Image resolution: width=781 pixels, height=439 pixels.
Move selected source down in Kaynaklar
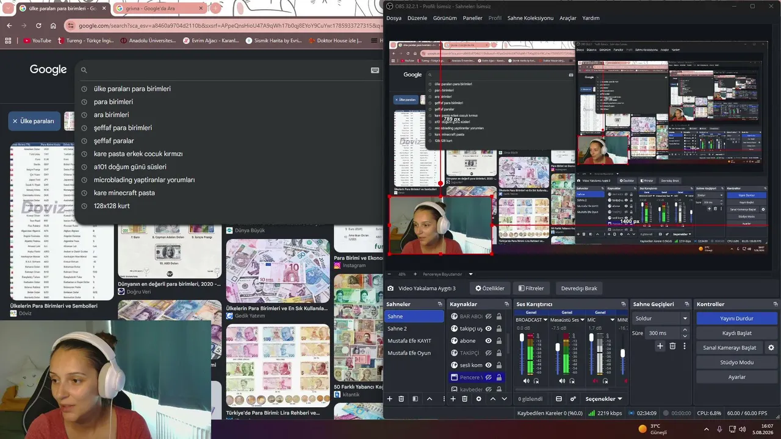point(504,399)
